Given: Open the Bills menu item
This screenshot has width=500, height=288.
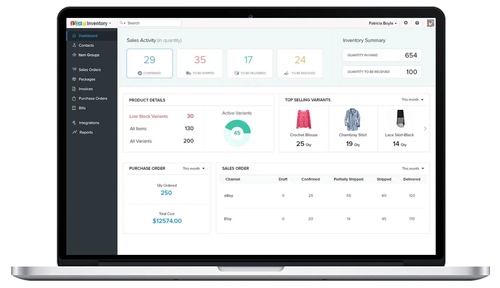Looking at the screenshot, I should click(82, 108).
